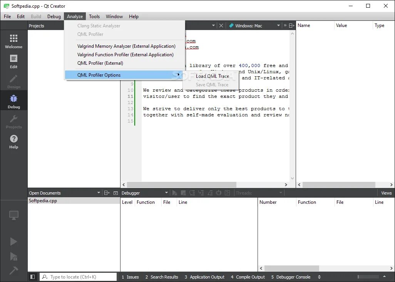This screenshot has height=282, width=395.
Task: Open the Help menu
Action: [x=134, y=17]
